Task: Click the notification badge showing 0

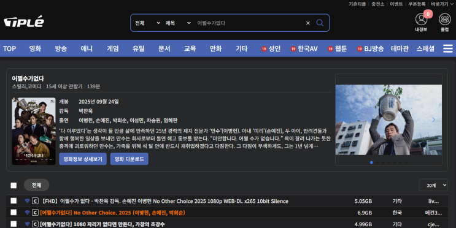Action: click(428, 14)
